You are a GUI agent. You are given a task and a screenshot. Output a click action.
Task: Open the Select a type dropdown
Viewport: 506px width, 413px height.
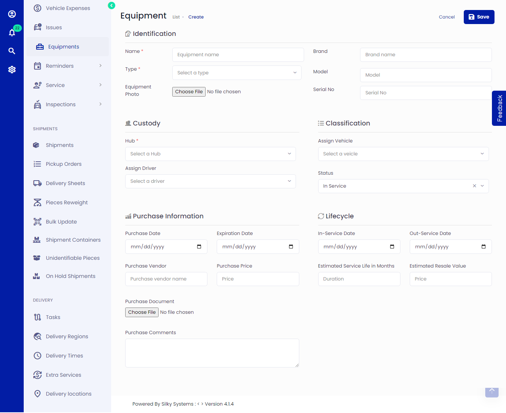point(237,73)
